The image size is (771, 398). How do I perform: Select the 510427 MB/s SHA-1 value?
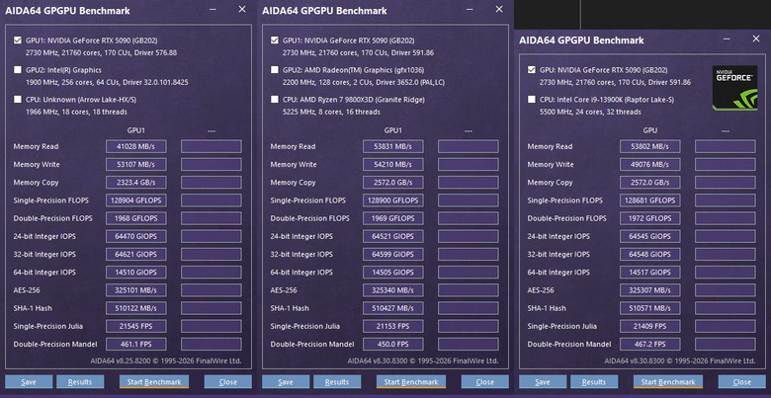coord(392,308)
